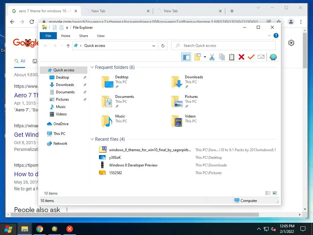The width and height of the screenshot is (313, 235).
Task: Click the Quick access address bar path
Action: click(x=95, y=46)
